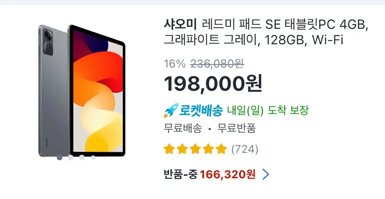Jump to the fourth small carousel dot
Viewport: 385px width, 199px height.
93,157
